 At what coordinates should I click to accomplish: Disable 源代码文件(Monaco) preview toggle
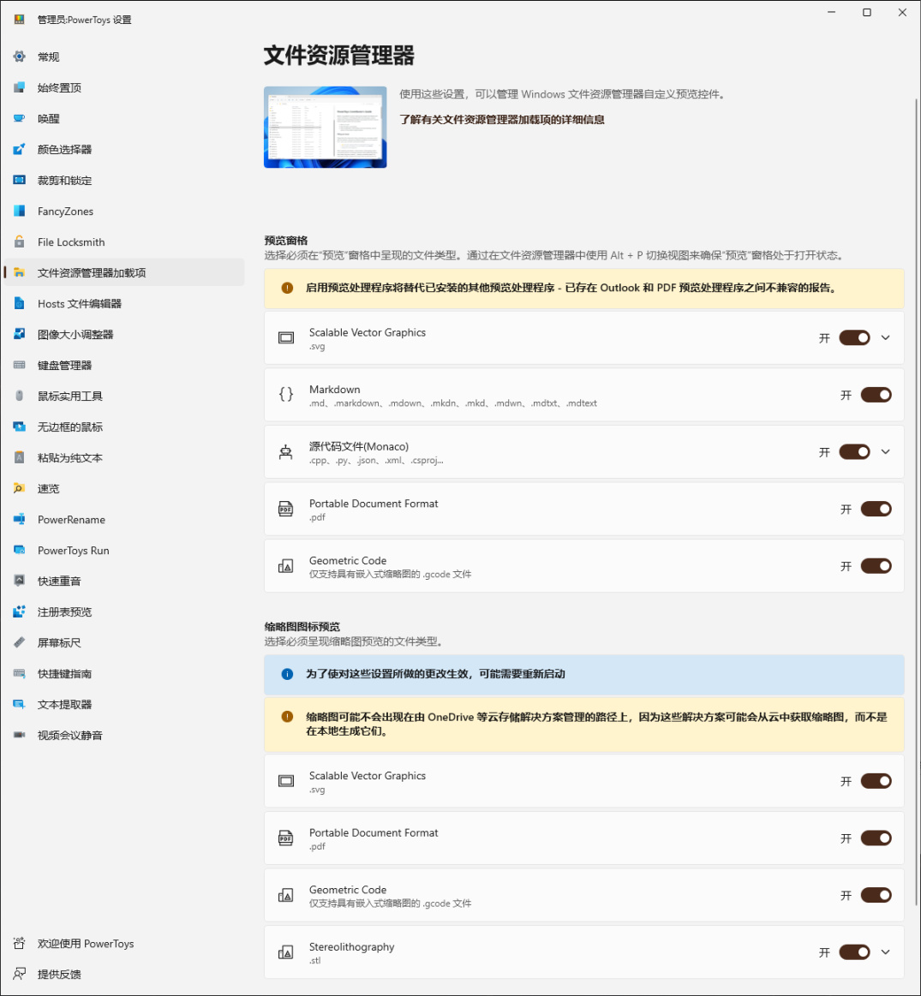[854, 451]
